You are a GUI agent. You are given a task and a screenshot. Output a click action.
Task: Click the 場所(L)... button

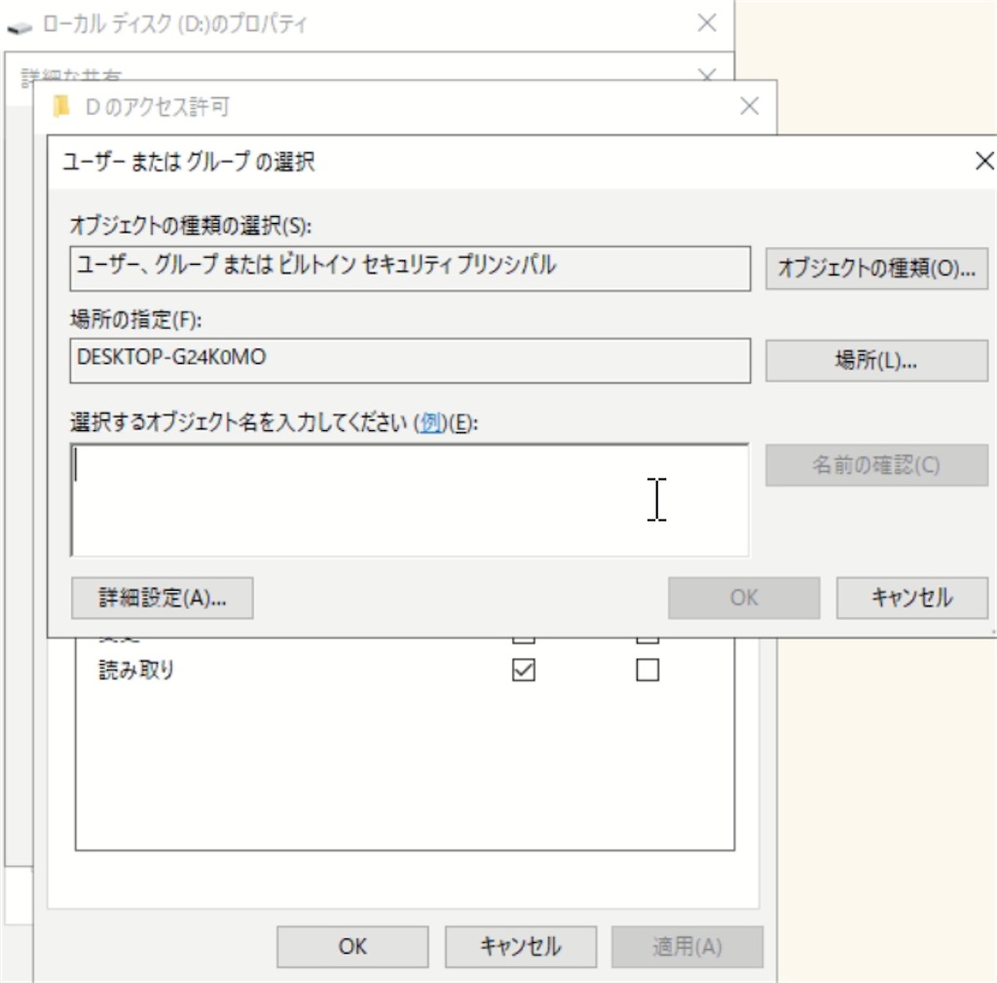pyautogui.click(x=876, y=361)
